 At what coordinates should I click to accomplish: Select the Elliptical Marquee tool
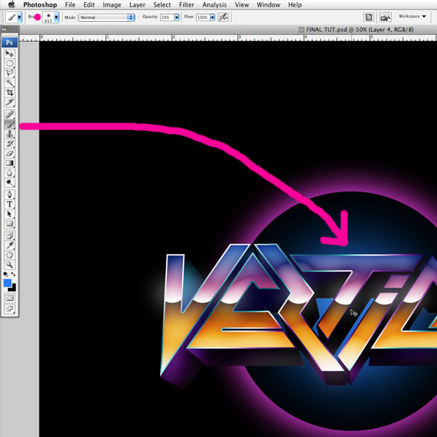click(10, 64)
